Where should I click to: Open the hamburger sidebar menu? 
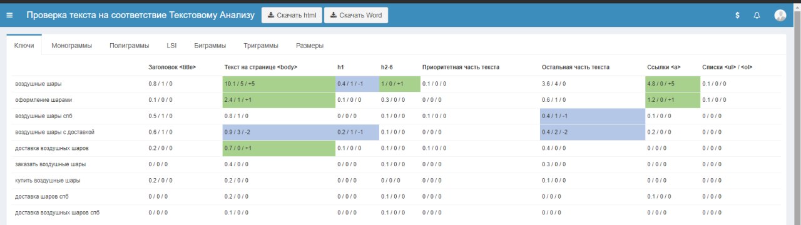coord(9,15)
